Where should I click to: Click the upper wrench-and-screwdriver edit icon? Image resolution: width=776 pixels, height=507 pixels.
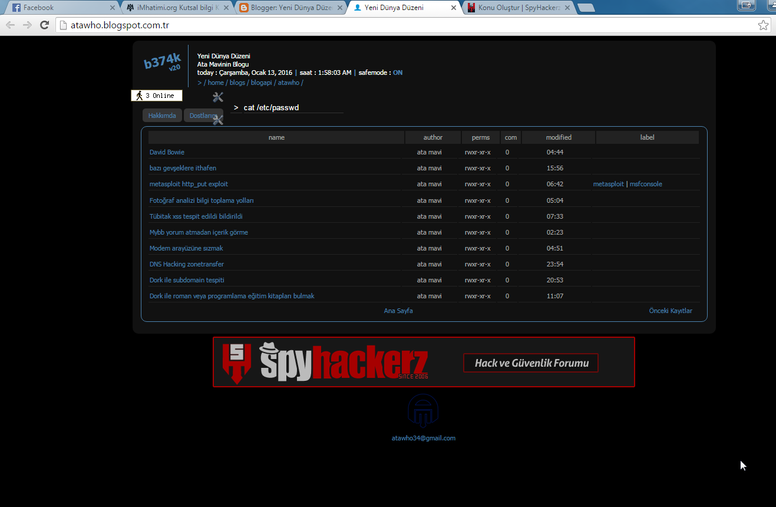click(x=218, y=97)
